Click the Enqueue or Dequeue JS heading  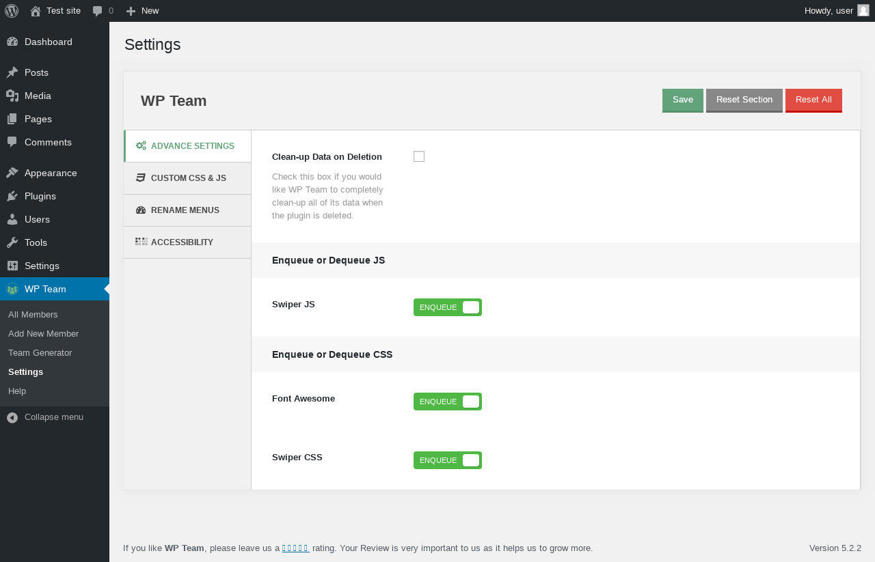pos(328,260)
